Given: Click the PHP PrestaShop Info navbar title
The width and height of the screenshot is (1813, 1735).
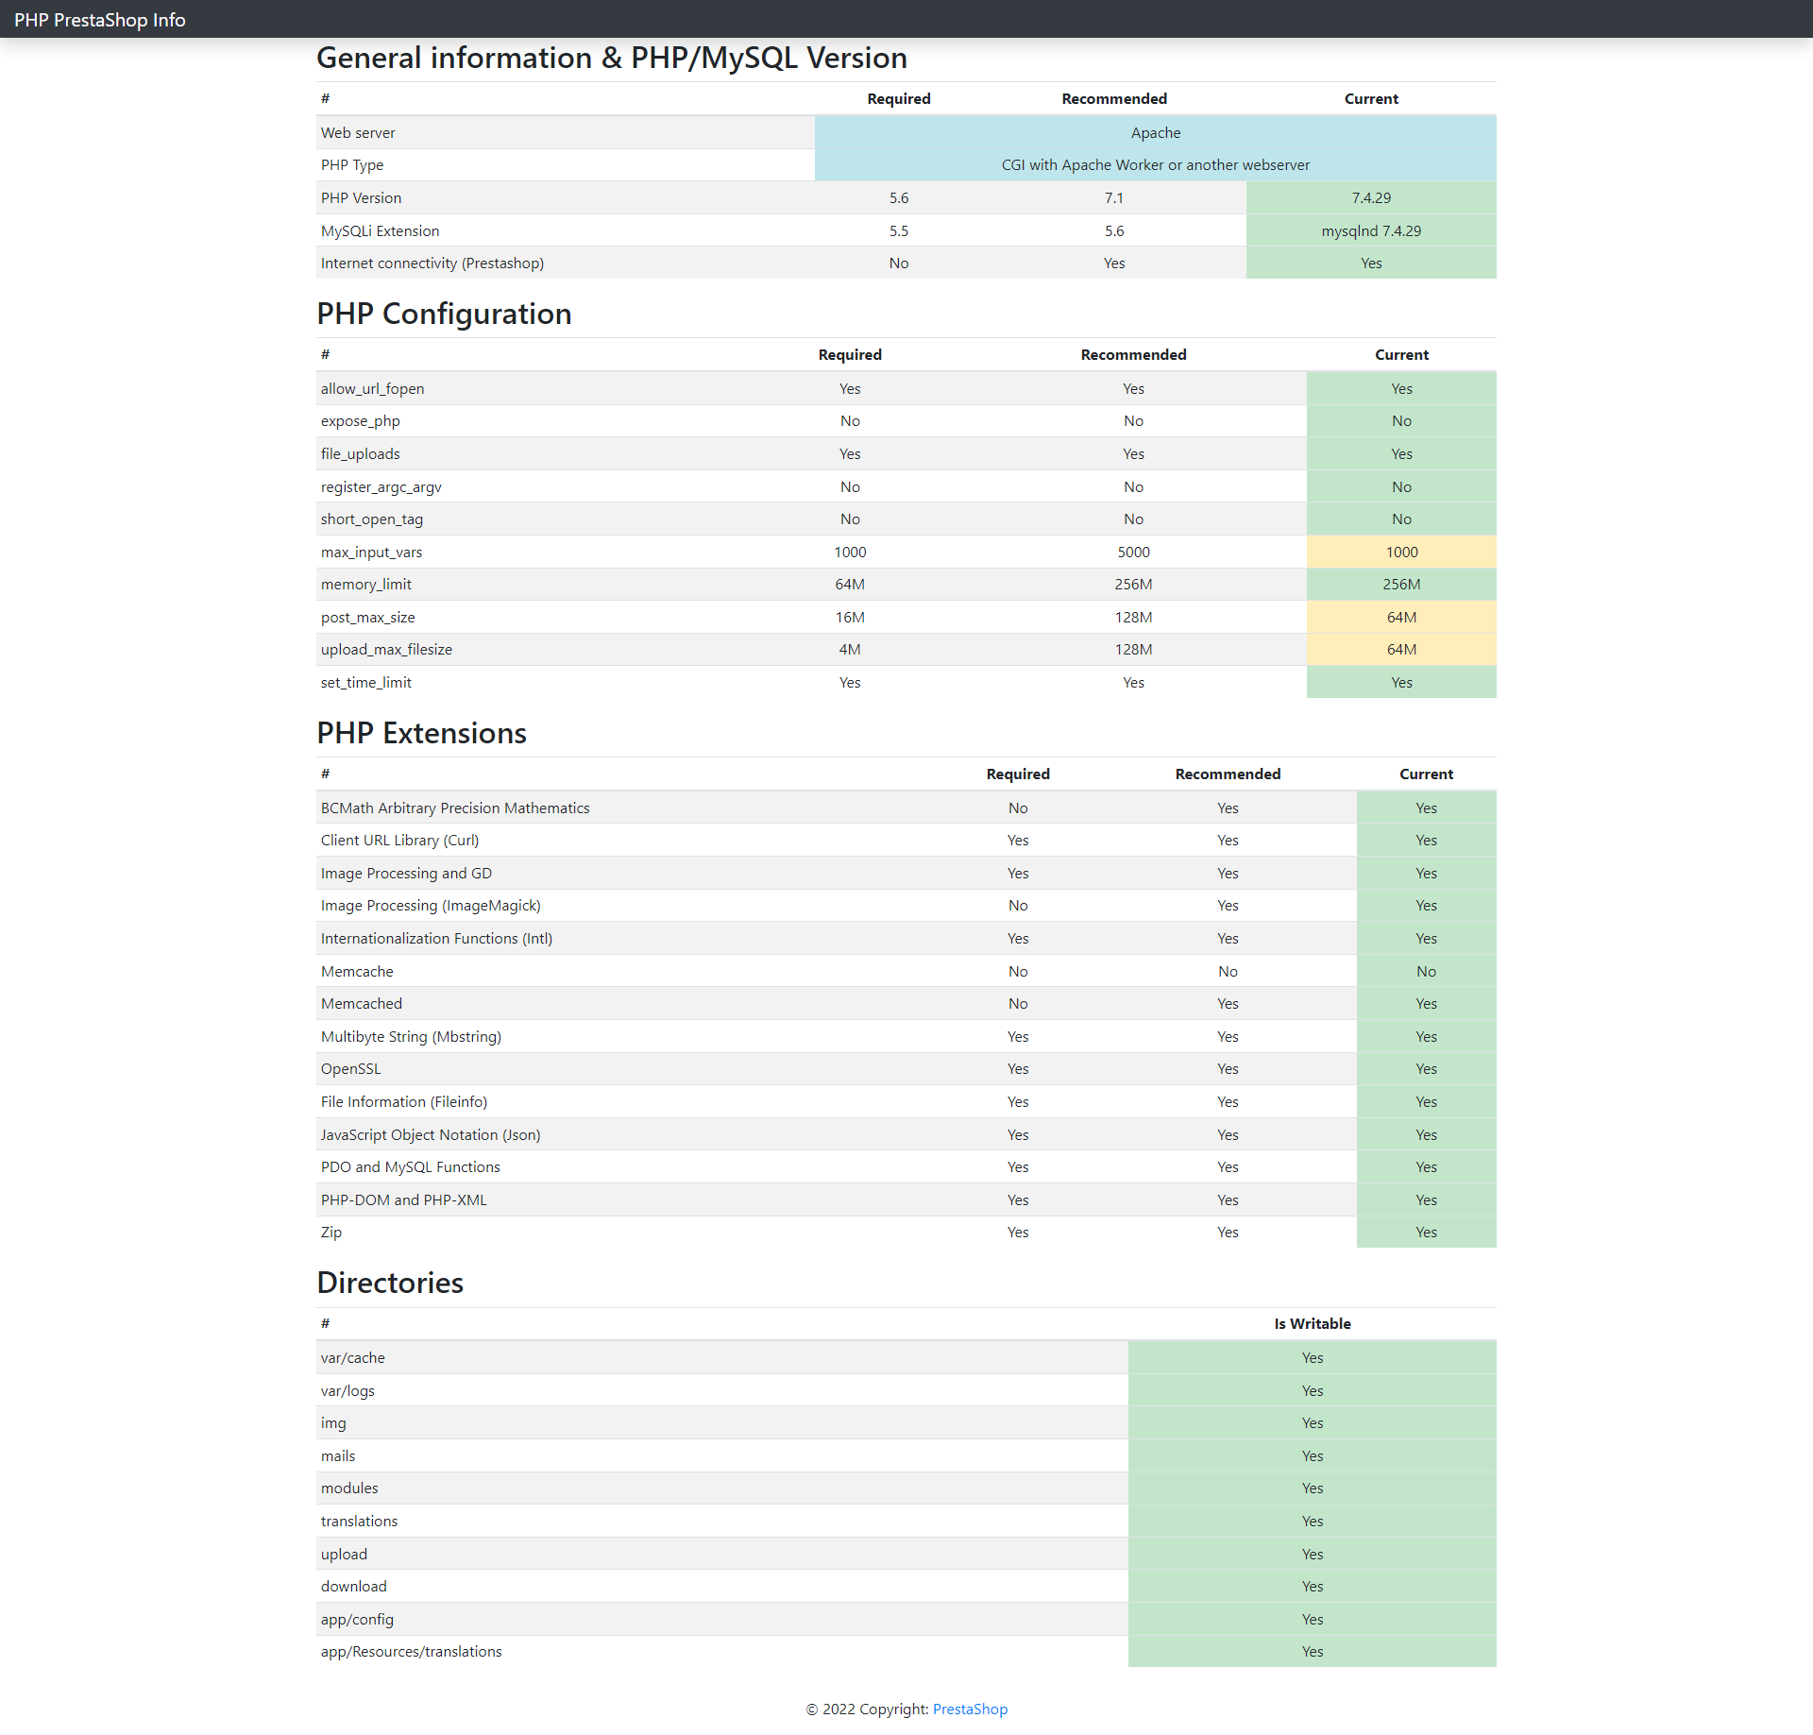Looking at the screenshot, I should point(99,20).
